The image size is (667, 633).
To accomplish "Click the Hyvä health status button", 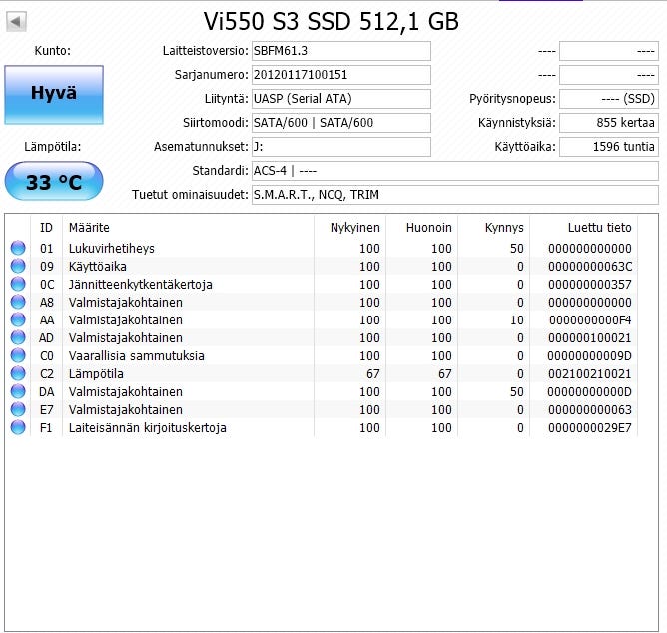I will point(54,95).
